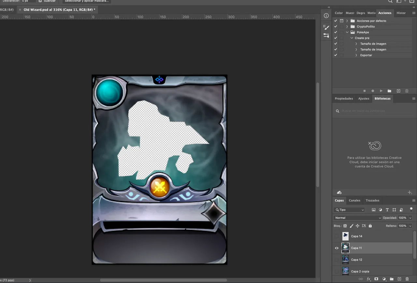Delete layer trash icon in Capas
Viewport: 417px width, 283px height.
tap(407, 279)
